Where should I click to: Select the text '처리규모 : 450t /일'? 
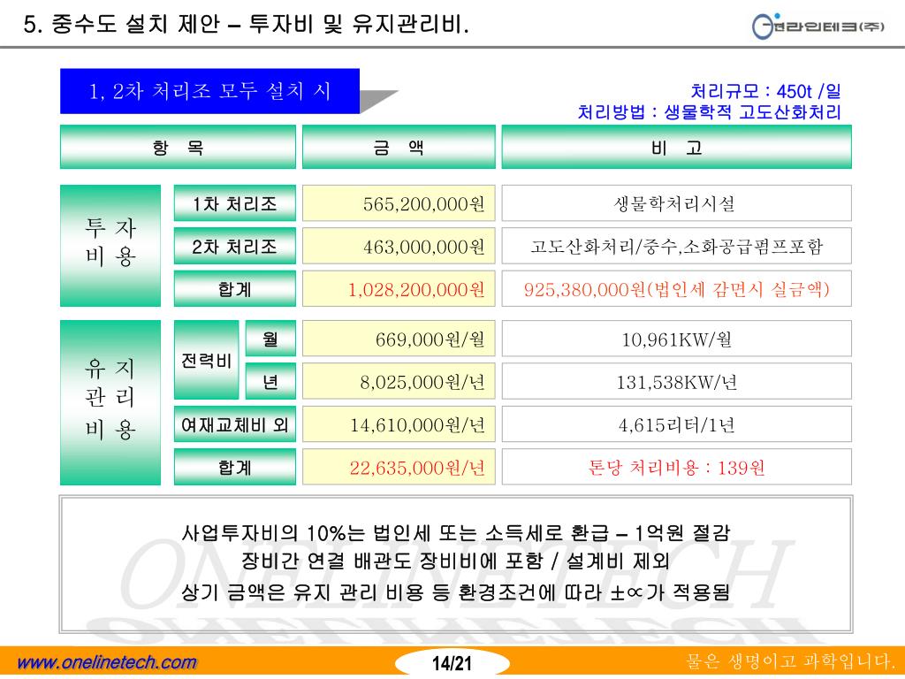click(765, 91)
